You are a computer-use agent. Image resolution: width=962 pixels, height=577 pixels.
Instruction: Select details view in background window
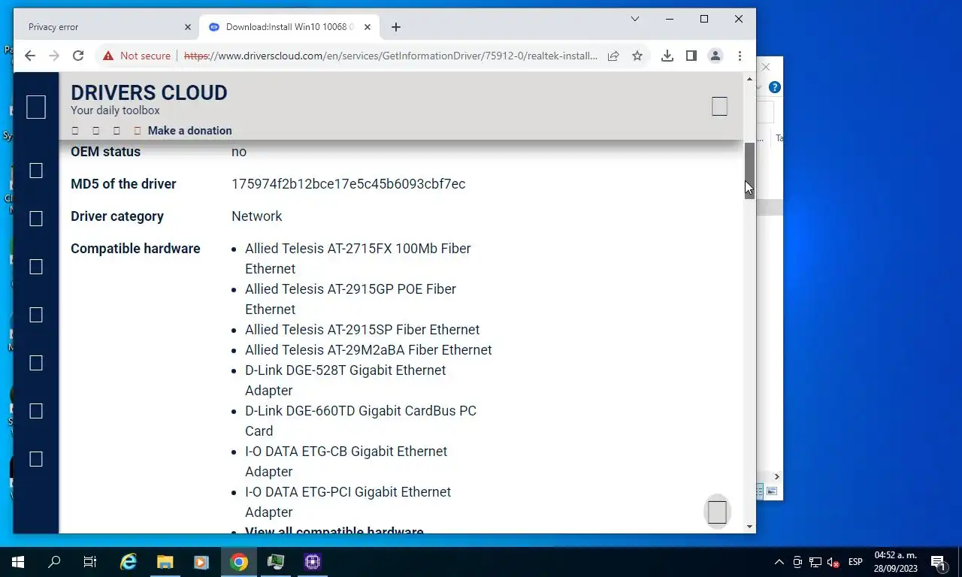point(759,491)
